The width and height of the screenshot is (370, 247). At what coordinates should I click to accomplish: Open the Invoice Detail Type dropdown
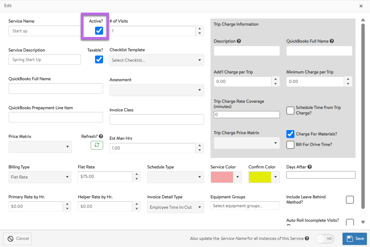pyautogui.click(x=175, y=207)
